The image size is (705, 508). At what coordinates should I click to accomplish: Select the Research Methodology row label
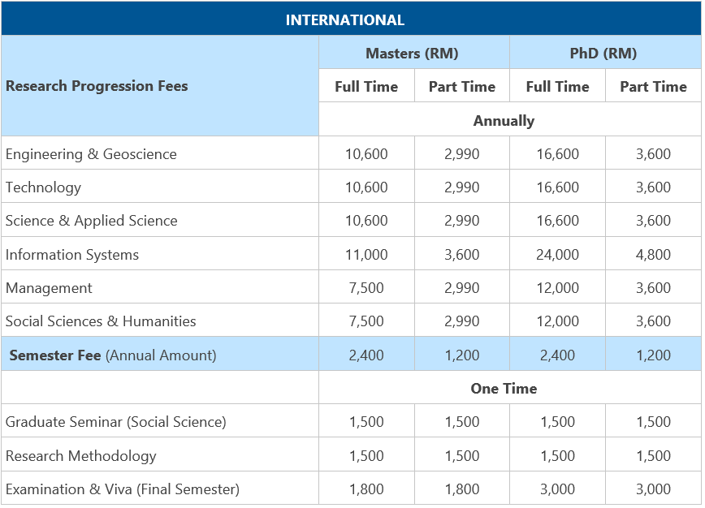pyautogui.click(x=81, y=456)
